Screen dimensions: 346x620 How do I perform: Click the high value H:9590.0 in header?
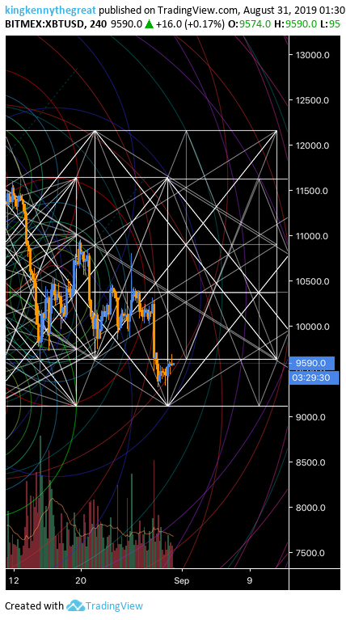coord(295,24)
